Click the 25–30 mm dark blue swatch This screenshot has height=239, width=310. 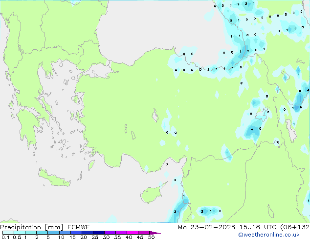tap(98, 233)
